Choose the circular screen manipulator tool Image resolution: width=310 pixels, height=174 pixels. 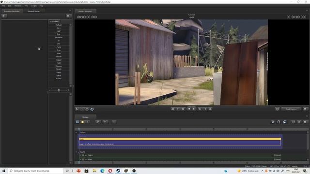point(92,109)
